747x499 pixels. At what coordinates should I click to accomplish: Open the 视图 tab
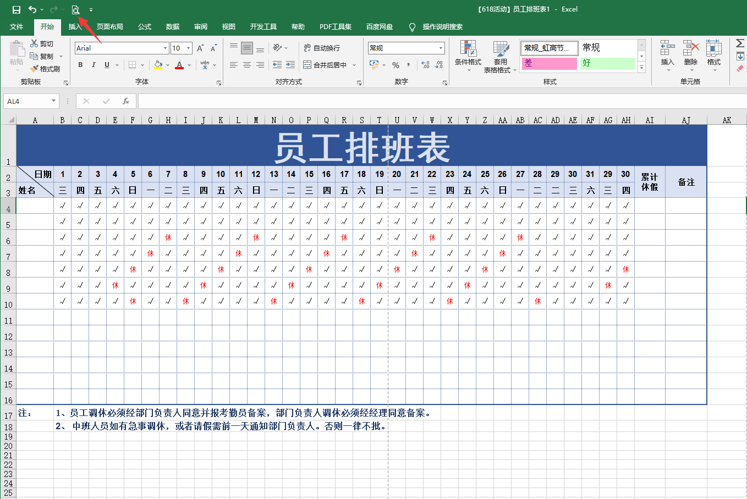point(229,27)
